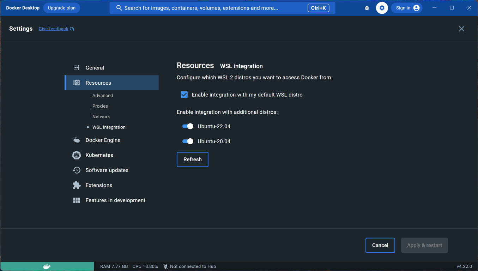The height and width of the screenshot is (271, 478).
Task: Open settings via gear icon in header
Action: tap(382, 8)
